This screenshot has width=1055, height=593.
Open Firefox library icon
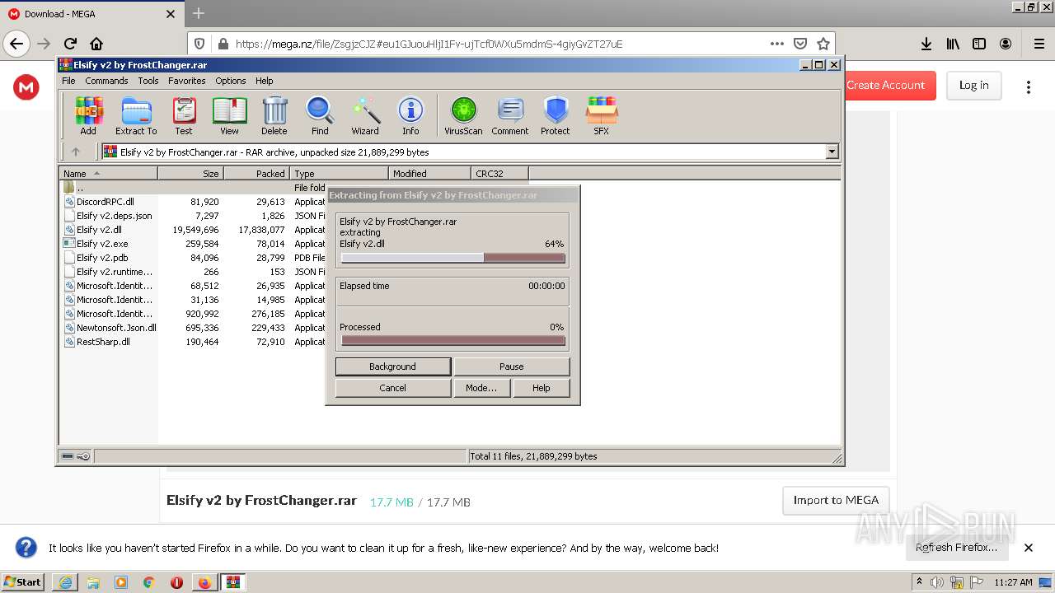click(x=953, y=44)
